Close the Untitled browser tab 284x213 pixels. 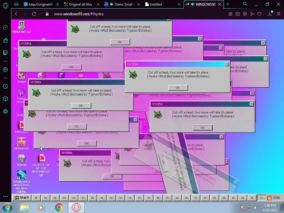pos(179,4)
